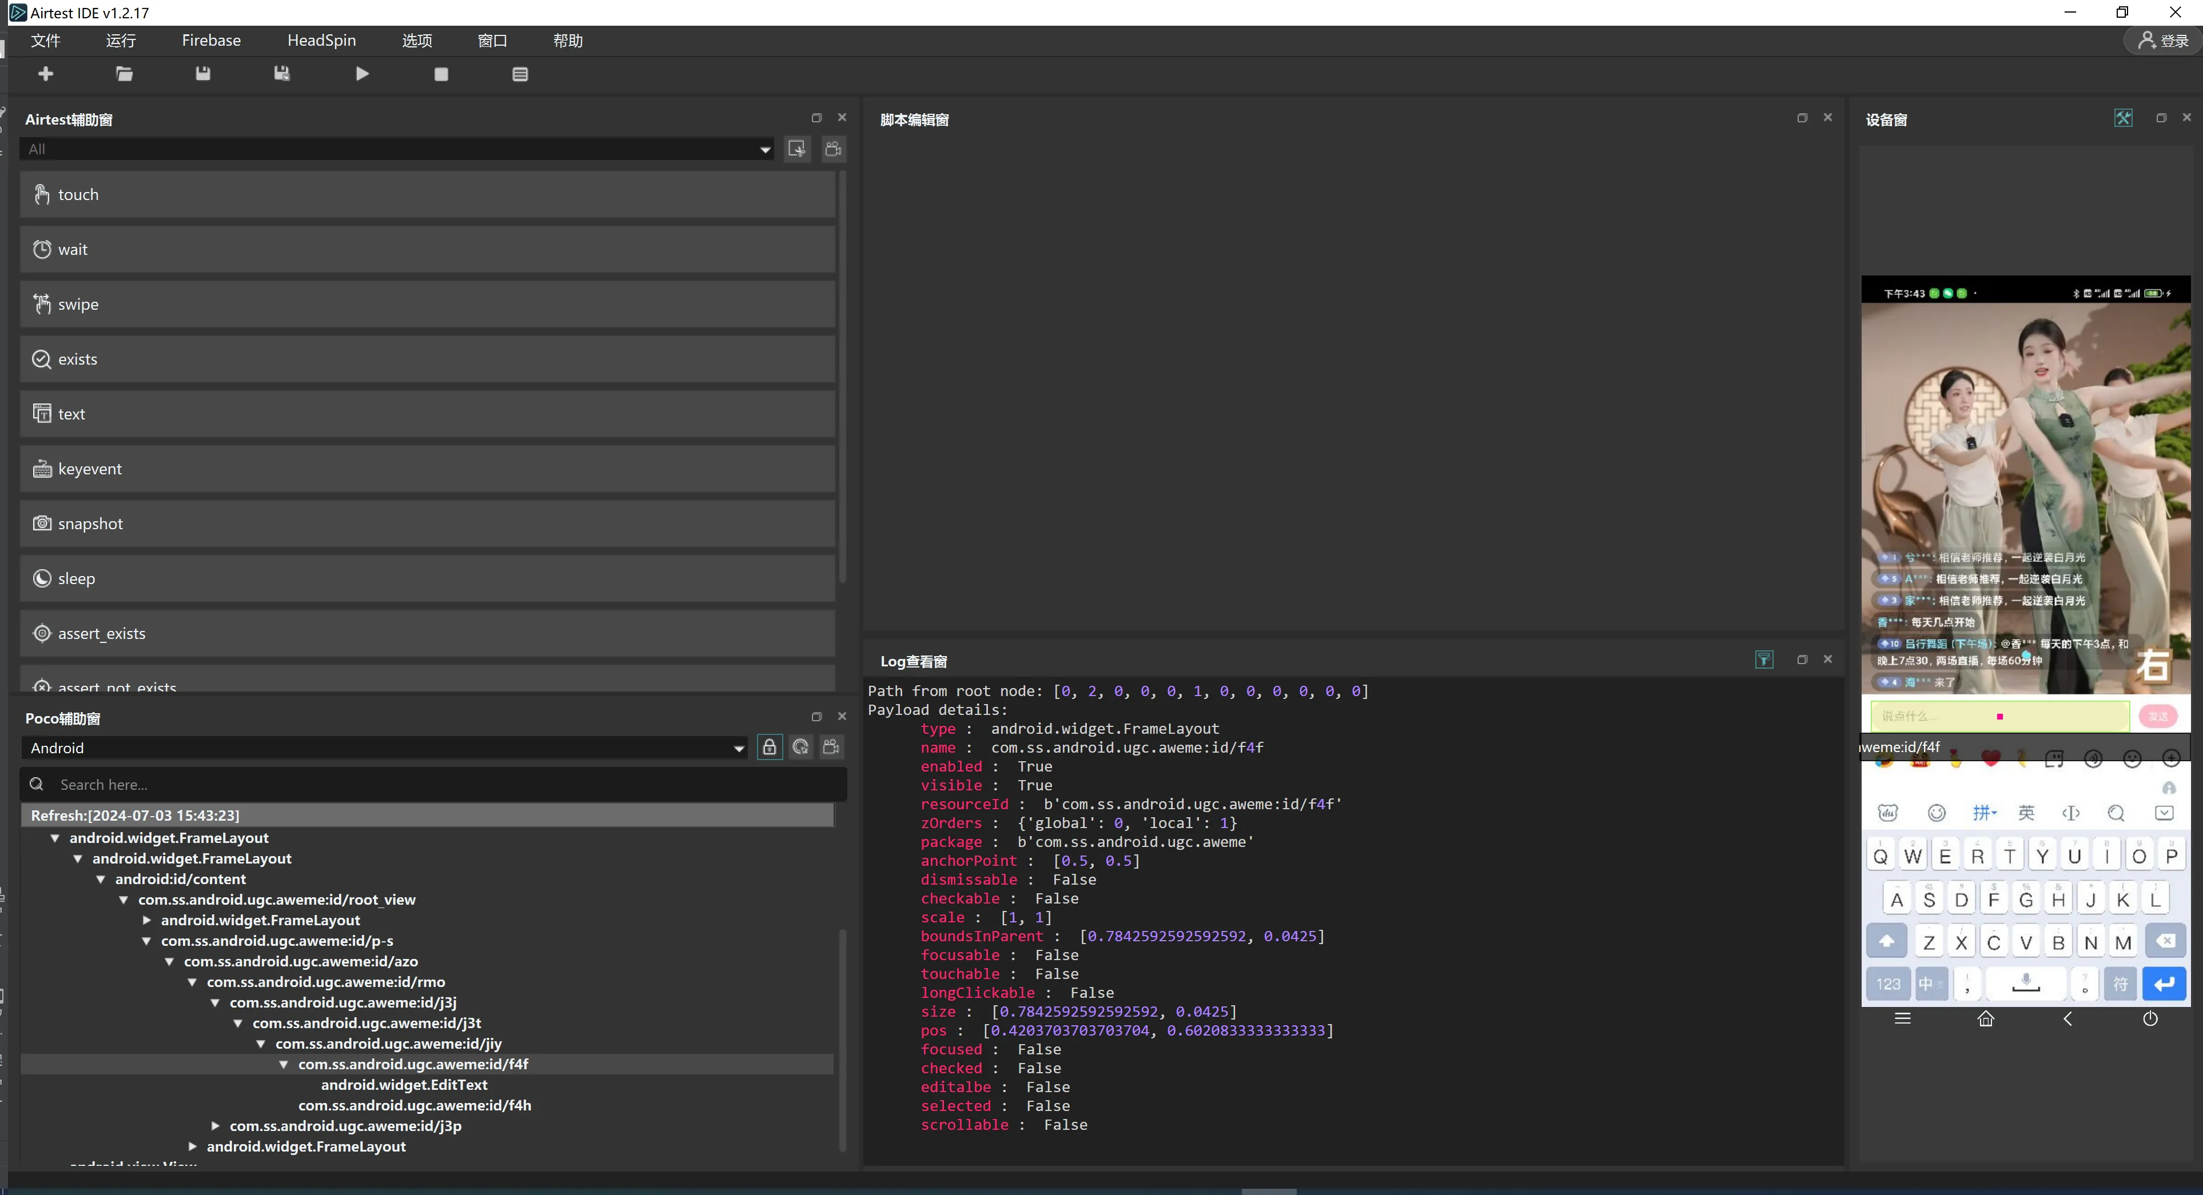The image size is (2203, 1195).
Task: Collapse android:id/content tree node
Action: coord(101,879)
